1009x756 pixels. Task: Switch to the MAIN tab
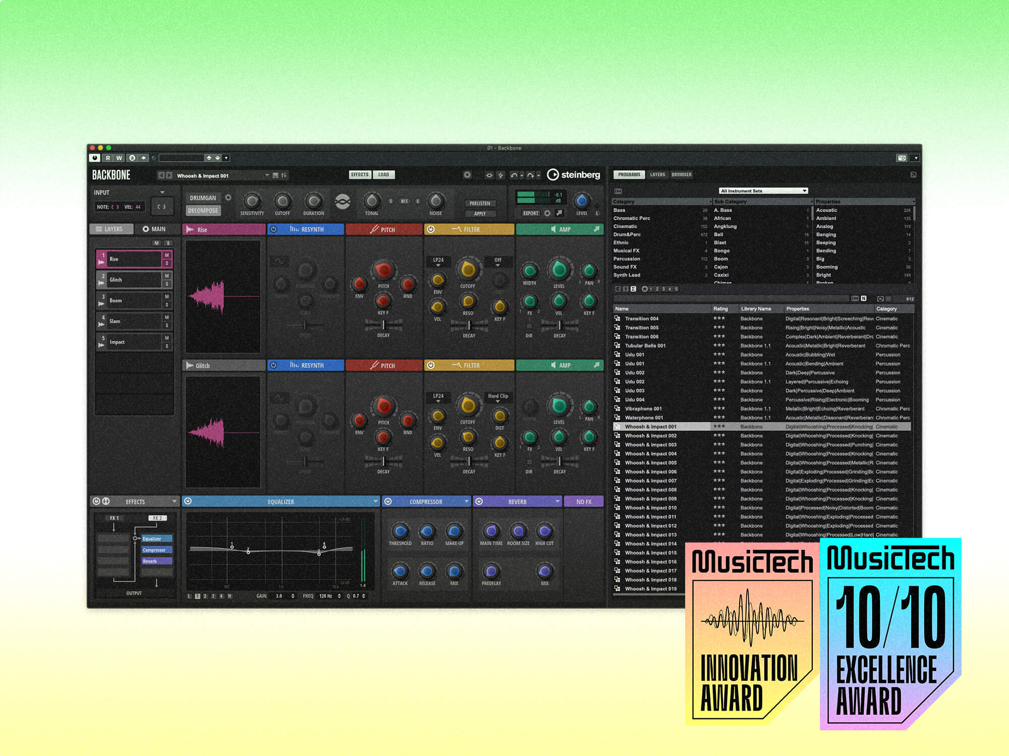tap(154, 229)
